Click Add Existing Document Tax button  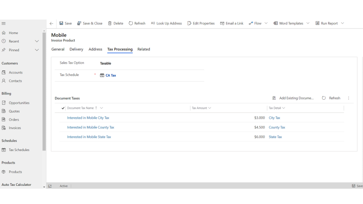[293, 98]
